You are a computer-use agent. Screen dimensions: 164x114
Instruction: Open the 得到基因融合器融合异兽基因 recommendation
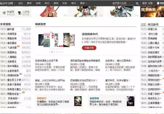(x=85, y=61)
